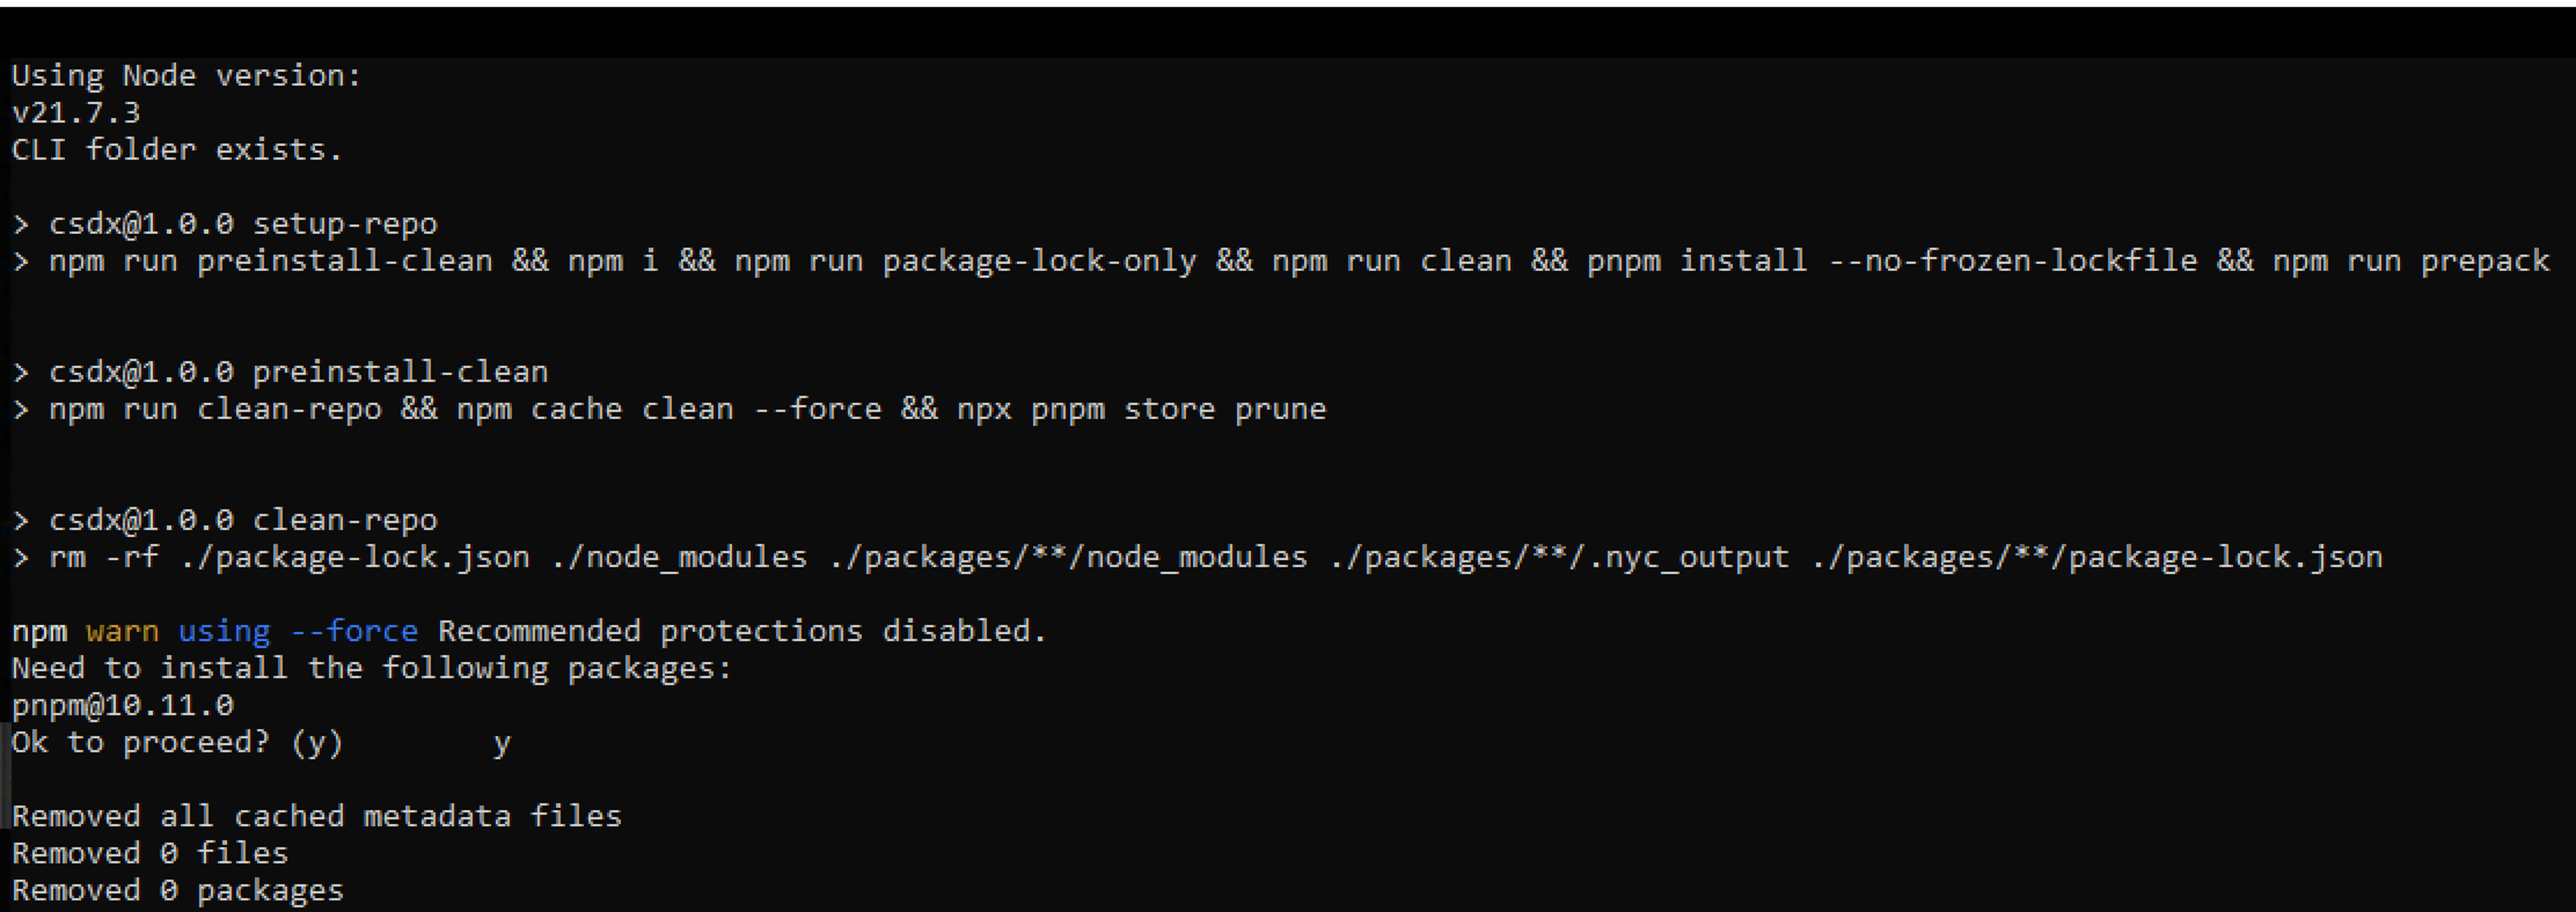Screen dimensions: 2576x912
Task: Click the yellow 'warn' word
Action: [x=122, y=631]
